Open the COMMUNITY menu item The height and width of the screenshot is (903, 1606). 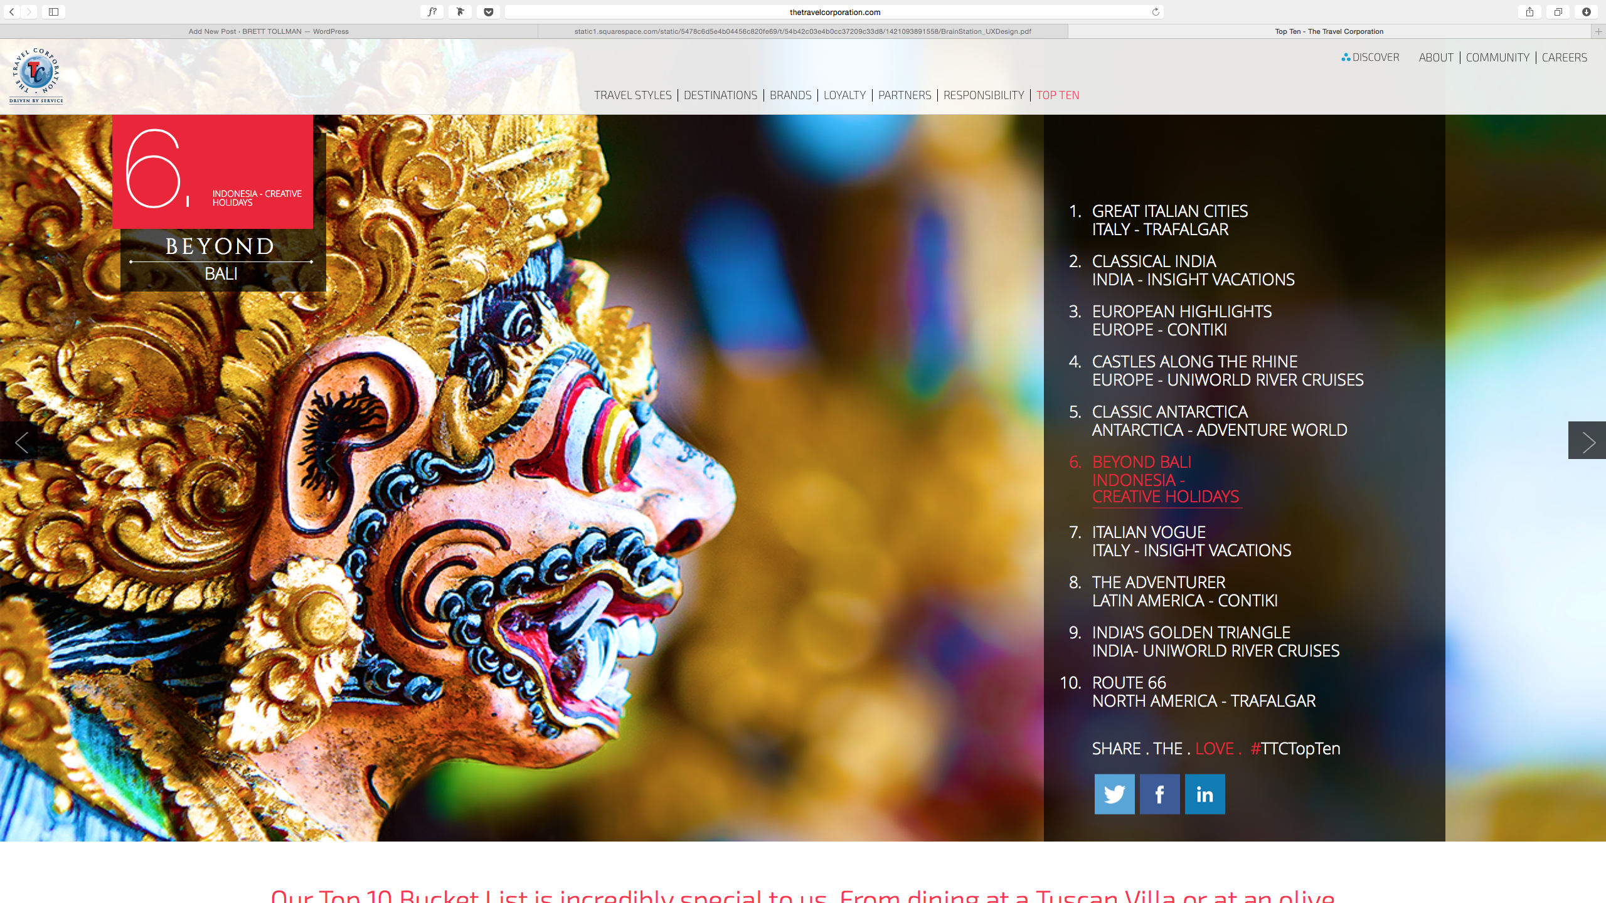(1497, 58)
